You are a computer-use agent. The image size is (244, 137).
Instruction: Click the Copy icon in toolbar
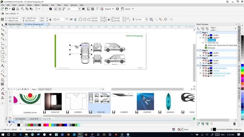tap(27, 9)
